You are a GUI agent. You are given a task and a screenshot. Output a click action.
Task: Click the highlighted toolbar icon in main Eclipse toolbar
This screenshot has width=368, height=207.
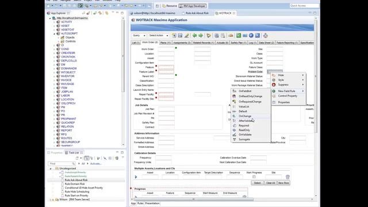click(x=80, y=6)
